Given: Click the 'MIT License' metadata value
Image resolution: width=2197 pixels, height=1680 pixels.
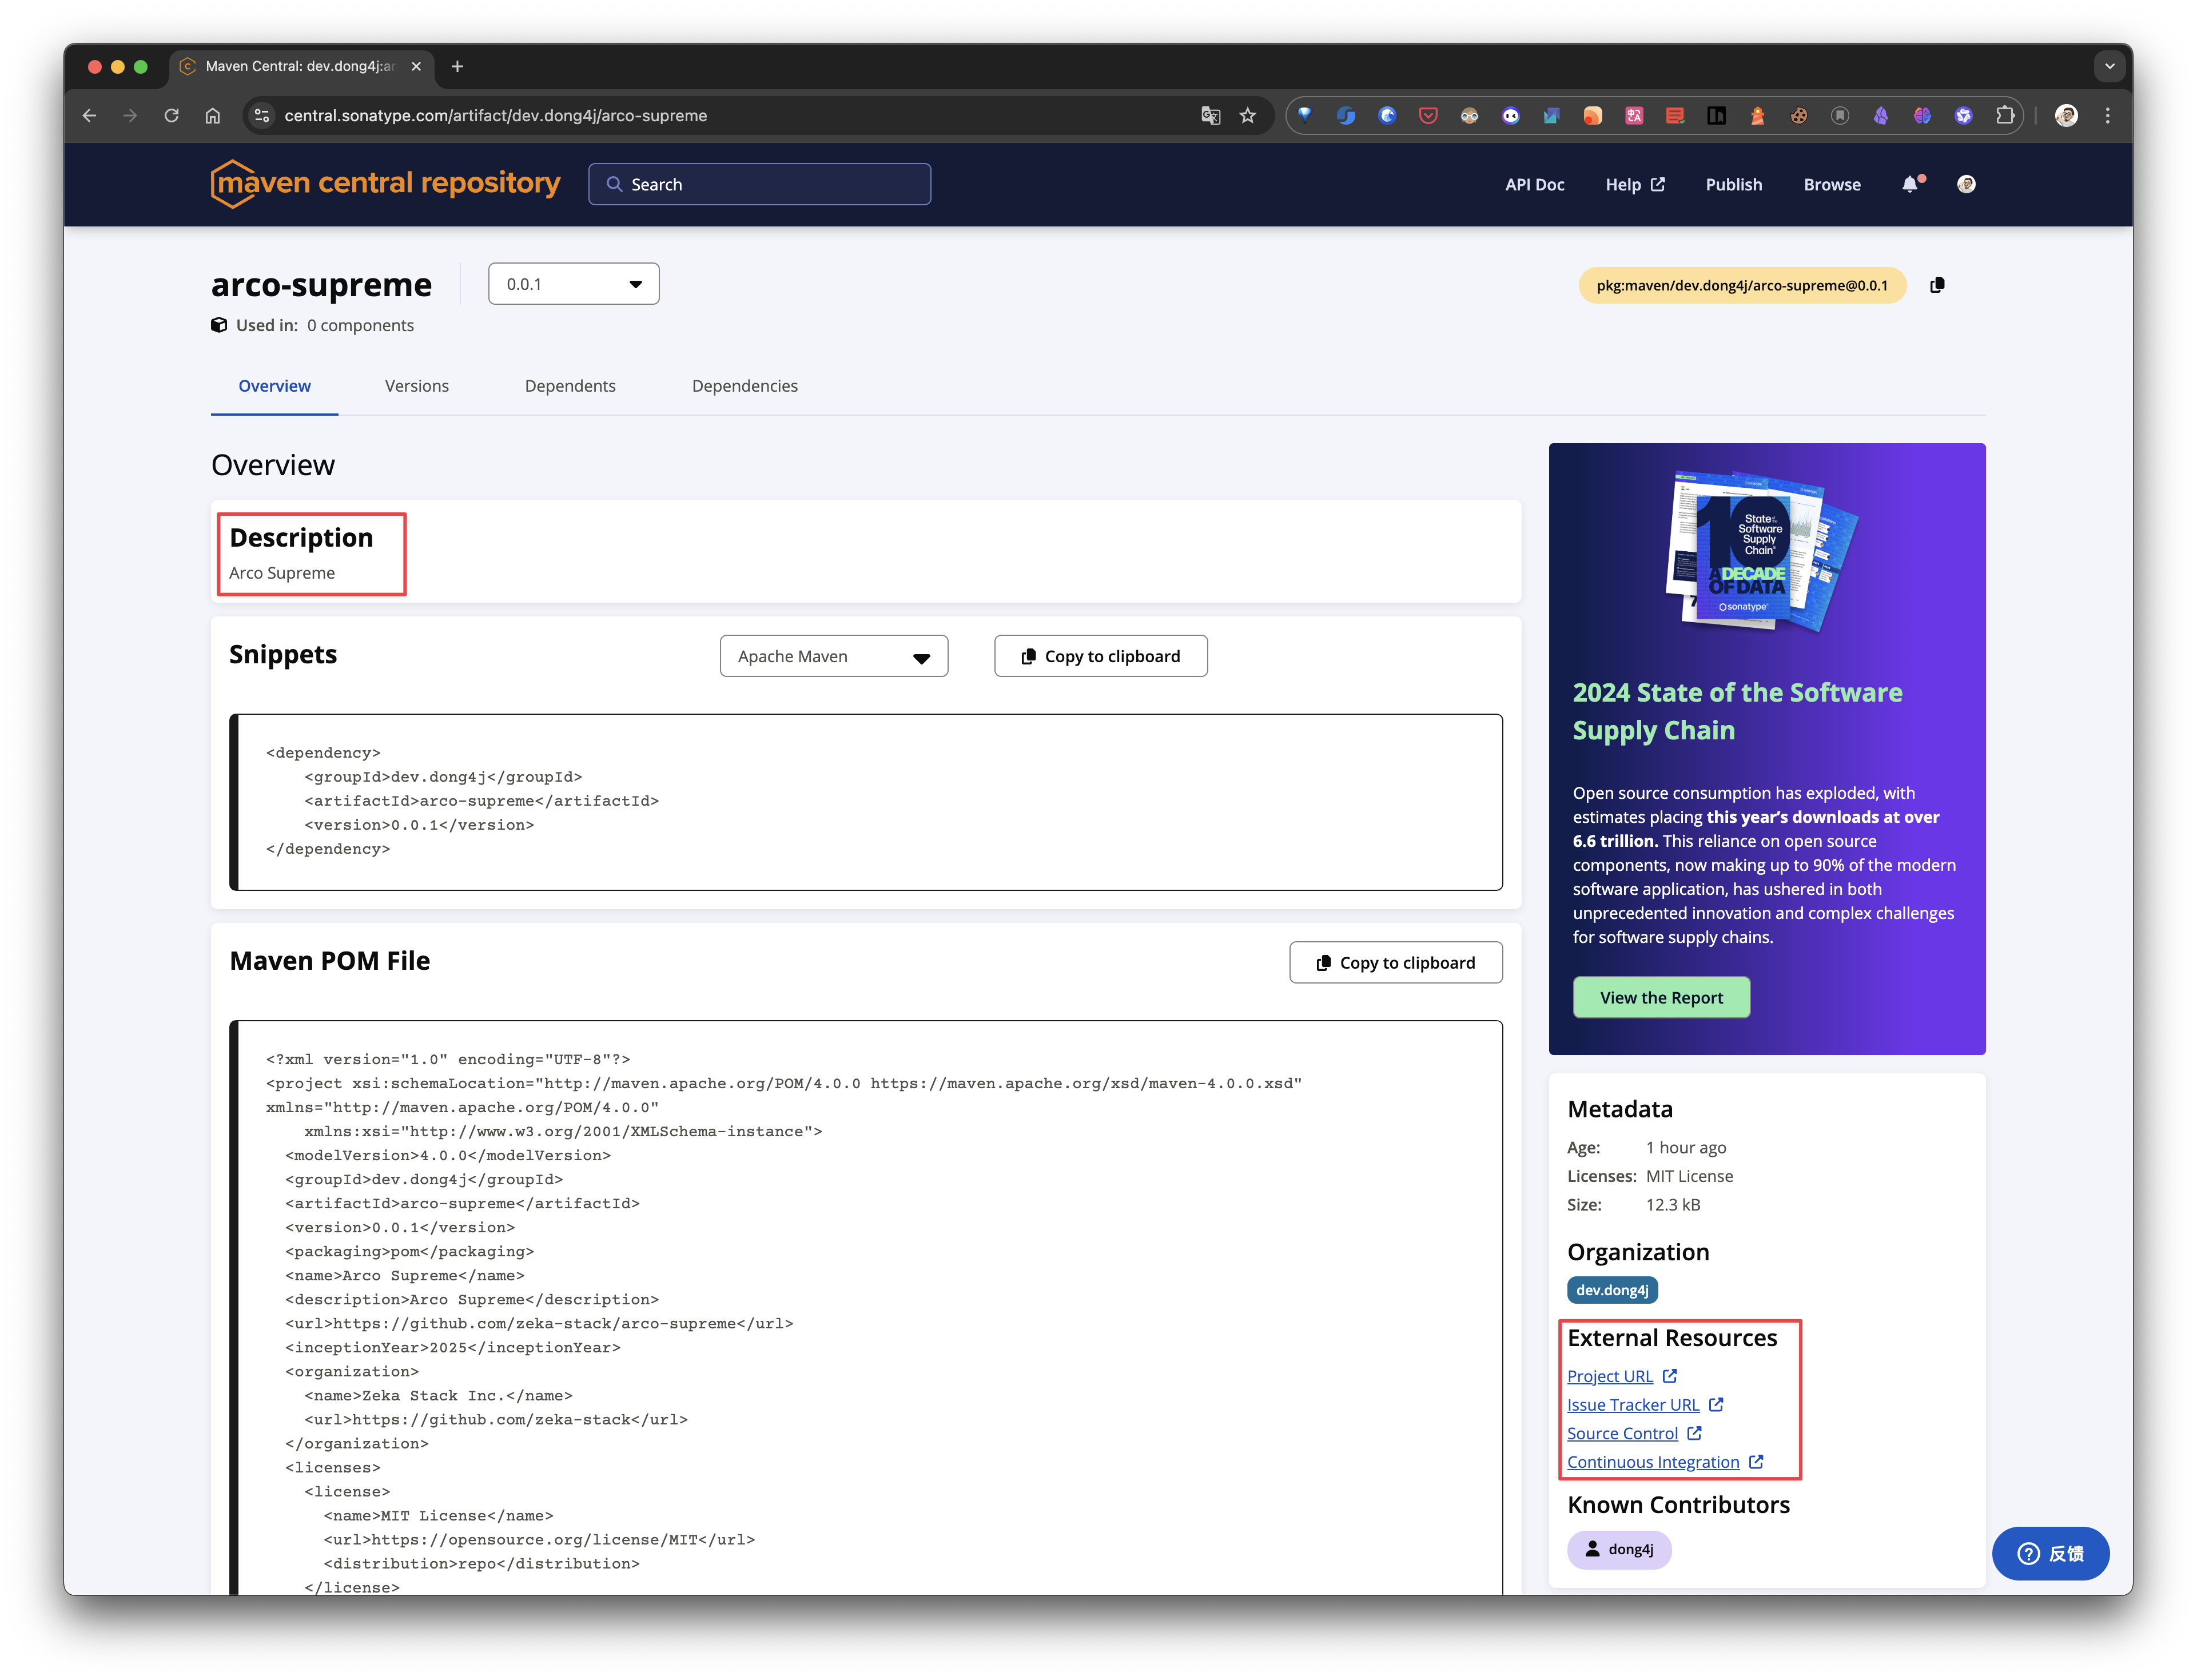Looking at the screenshot, I should click(x=1689, y=1176).
